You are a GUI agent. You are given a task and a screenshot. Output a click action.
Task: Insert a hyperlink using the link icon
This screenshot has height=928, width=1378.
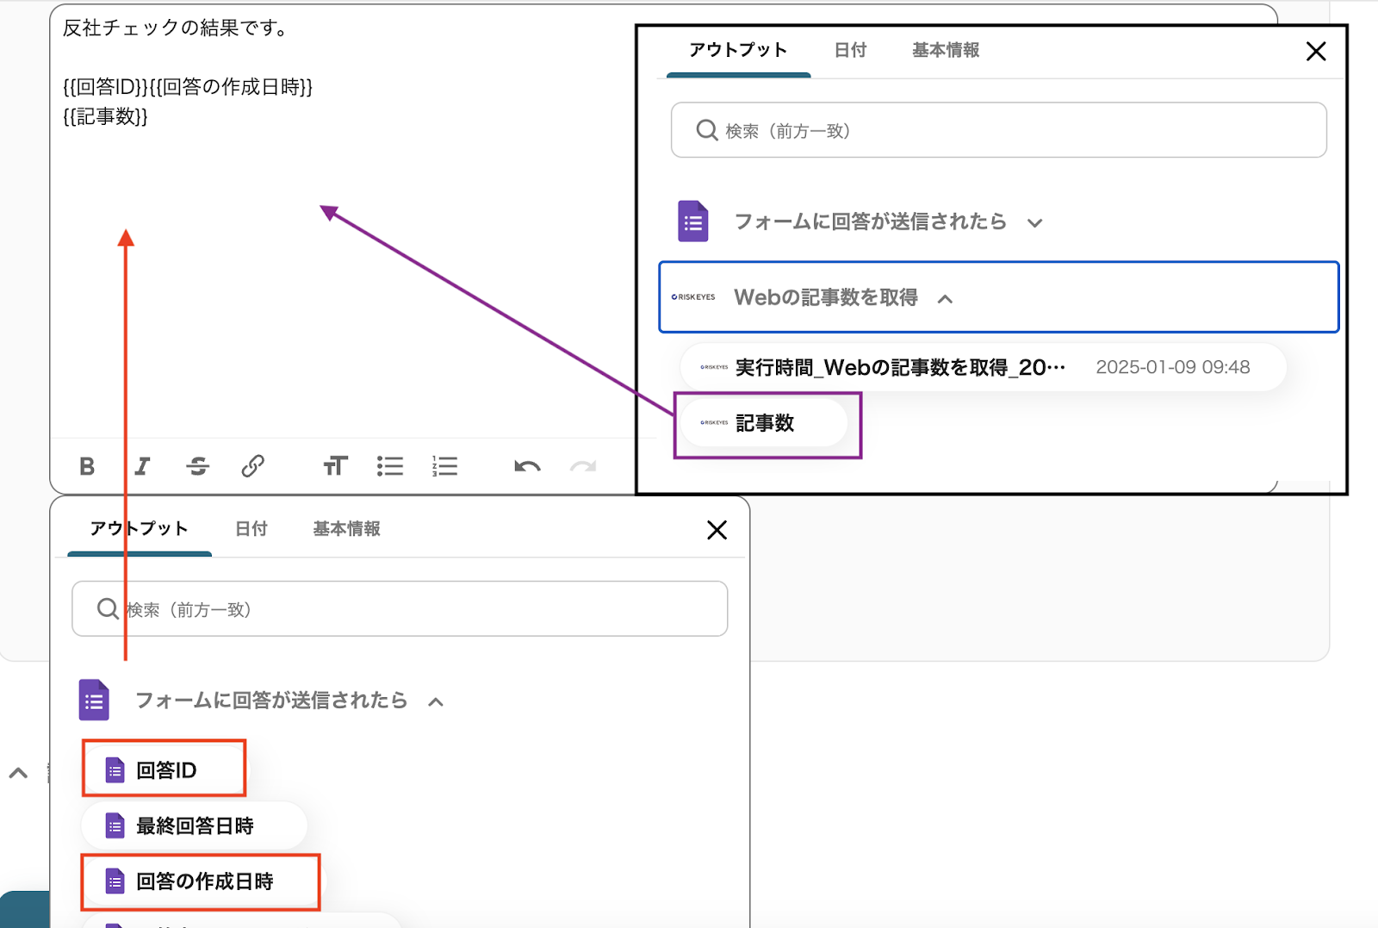coord(252,466)
